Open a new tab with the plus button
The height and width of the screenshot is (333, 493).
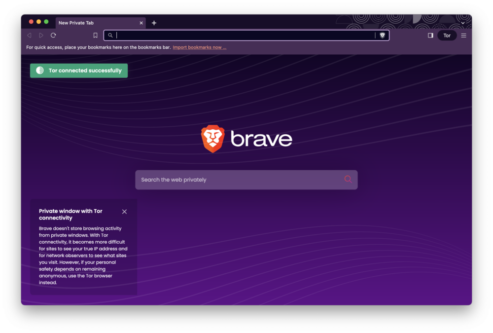pos(154,23)
